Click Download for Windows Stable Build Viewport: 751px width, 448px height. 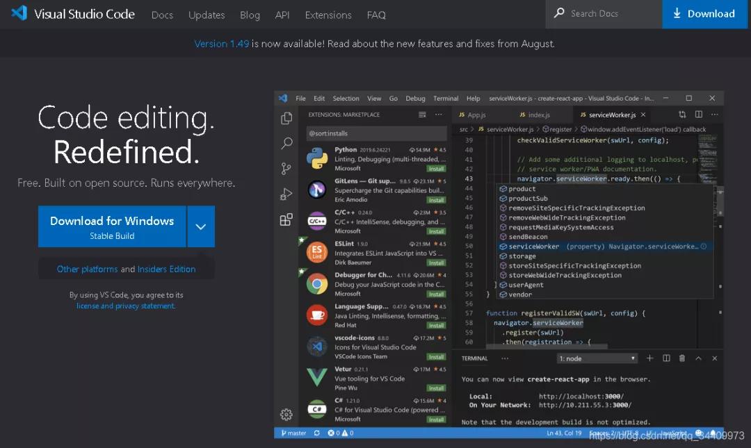112,226
